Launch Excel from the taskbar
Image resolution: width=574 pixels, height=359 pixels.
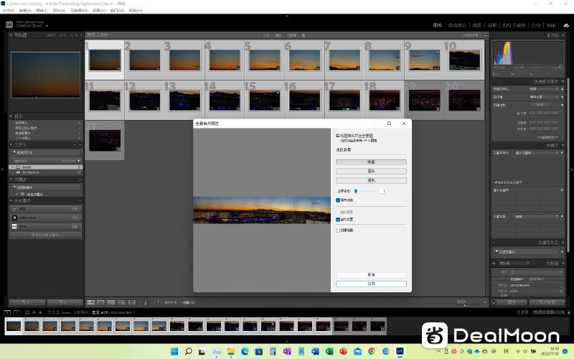coord(329,351)
